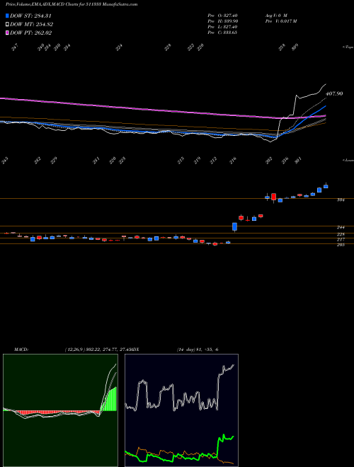Image resolution: width=354 pixels, height=467 pixels.
Task: Select the 'DOW ST: 284.31' legend text
Action: pos(31,16)
